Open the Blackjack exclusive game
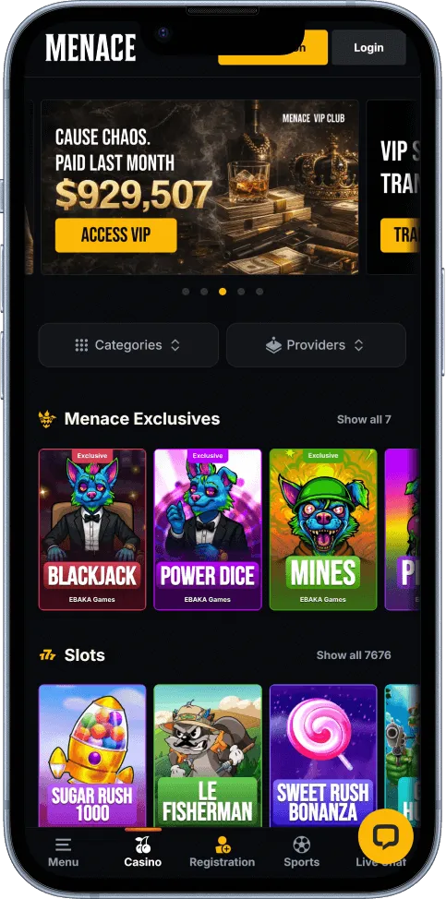 92,529
